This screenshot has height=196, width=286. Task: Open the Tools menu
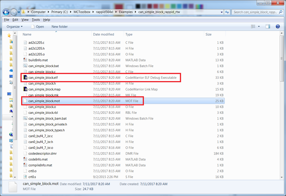[36, 20]
